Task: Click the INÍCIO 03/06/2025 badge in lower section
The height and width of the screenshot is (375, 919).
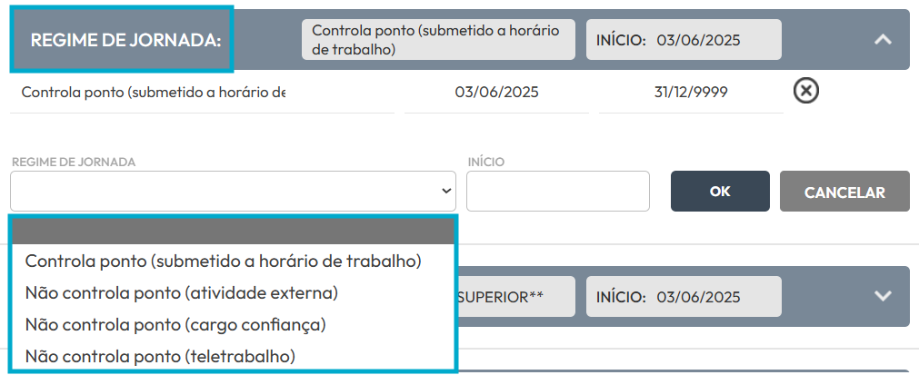Action: (684, 297)
